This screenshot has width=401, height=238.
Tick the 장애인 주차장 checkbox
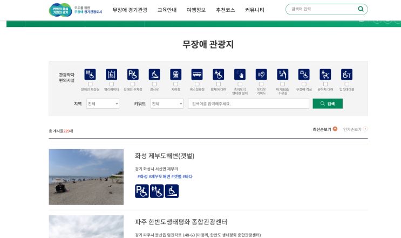(x=133, y=84)
